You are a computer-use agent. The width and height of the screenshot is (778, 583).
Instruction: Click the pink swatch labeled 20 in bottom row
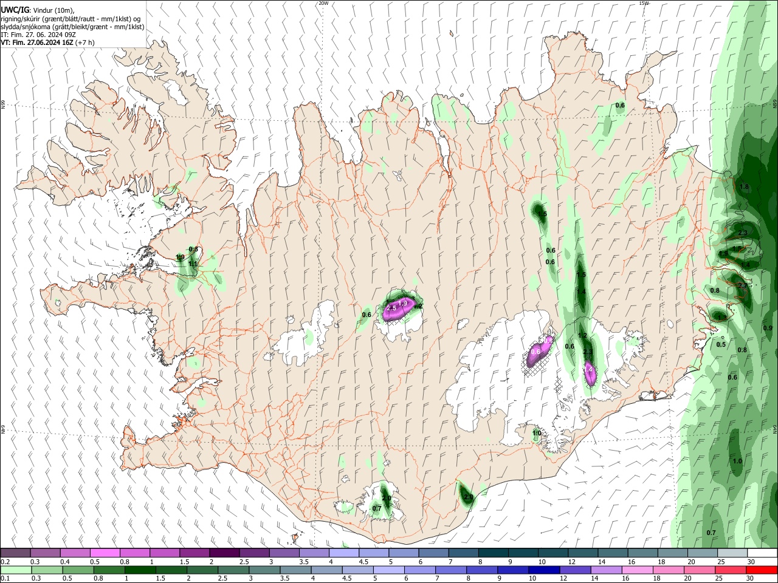pyautogui.click(x=698, y=570)
